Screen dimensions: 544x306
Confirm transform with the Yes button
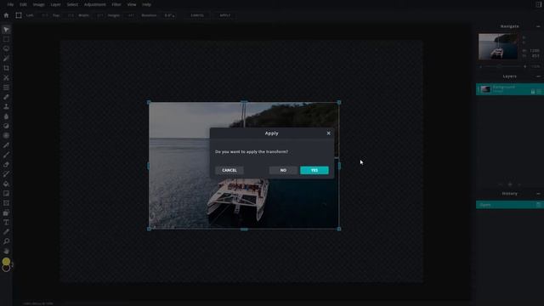pos(314,170)
